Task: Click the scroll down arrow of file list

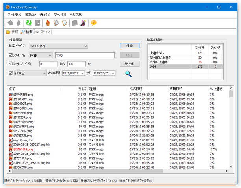Action: (231, 166)
